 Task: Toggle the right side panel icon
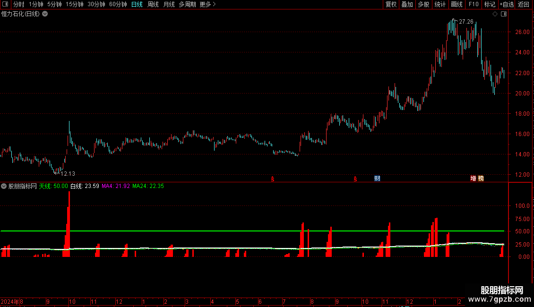coord(504,14)
